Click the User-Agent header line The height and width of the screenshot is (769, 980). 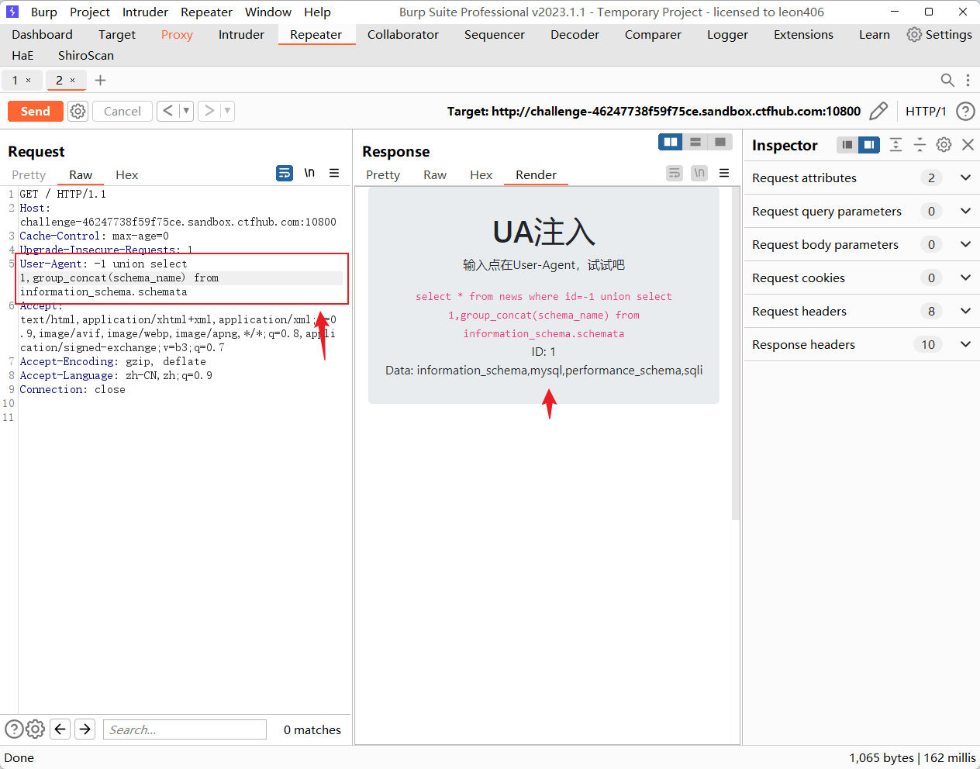click(x=181, y=278)
